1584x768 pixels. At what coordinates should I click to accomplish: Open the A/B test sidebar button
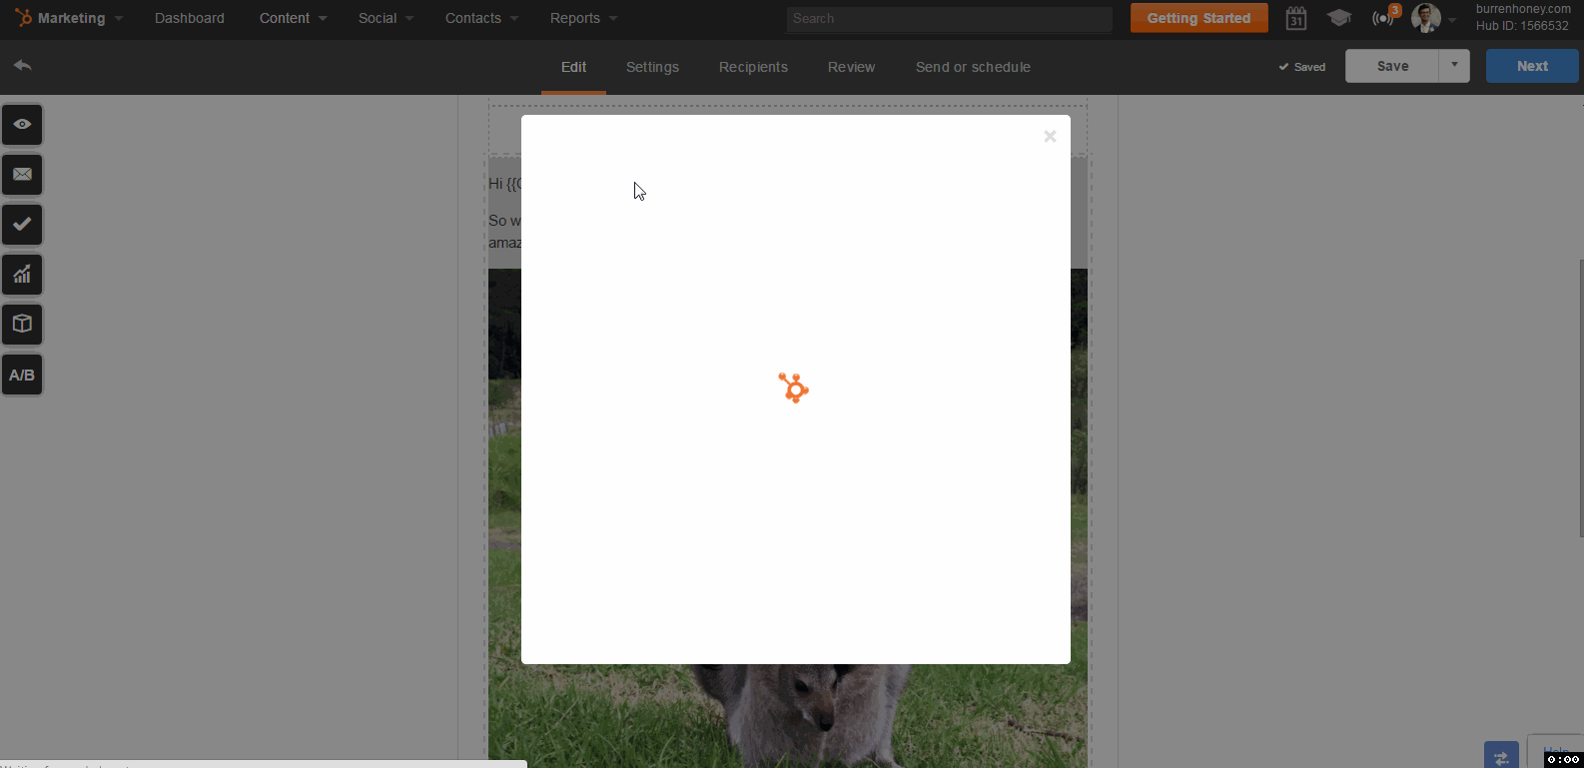(x=22, y=375)
